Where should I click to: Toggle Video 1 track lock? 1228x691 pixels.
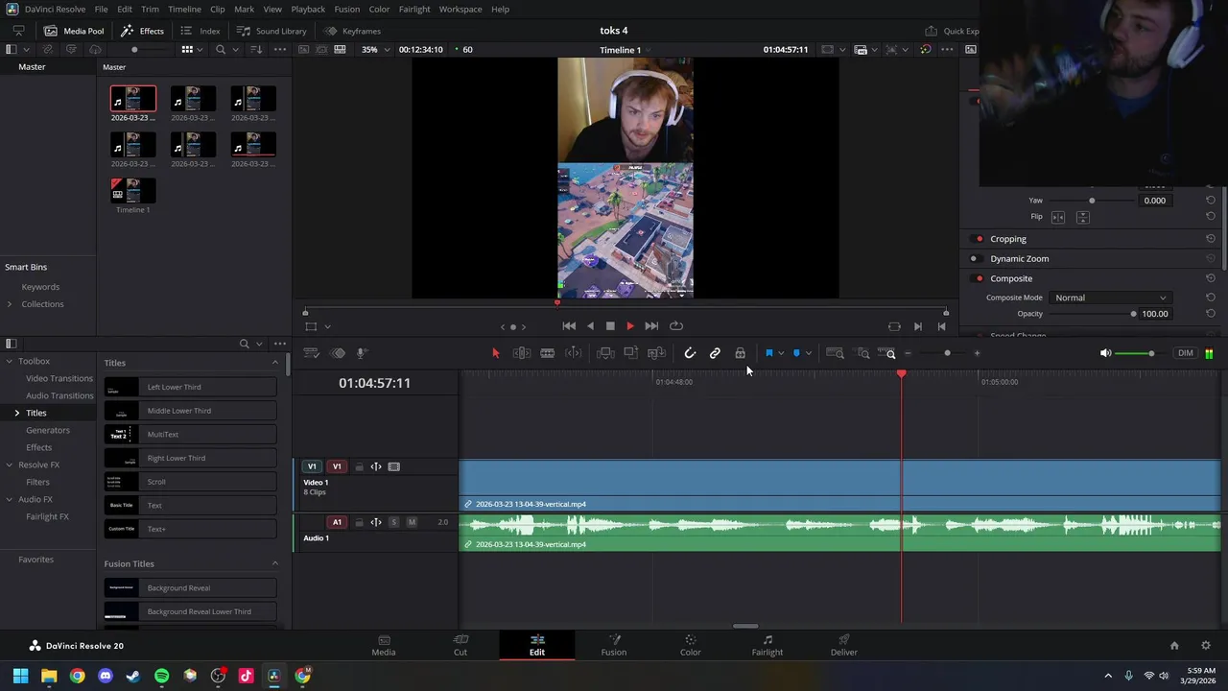[x=359, y=466]
